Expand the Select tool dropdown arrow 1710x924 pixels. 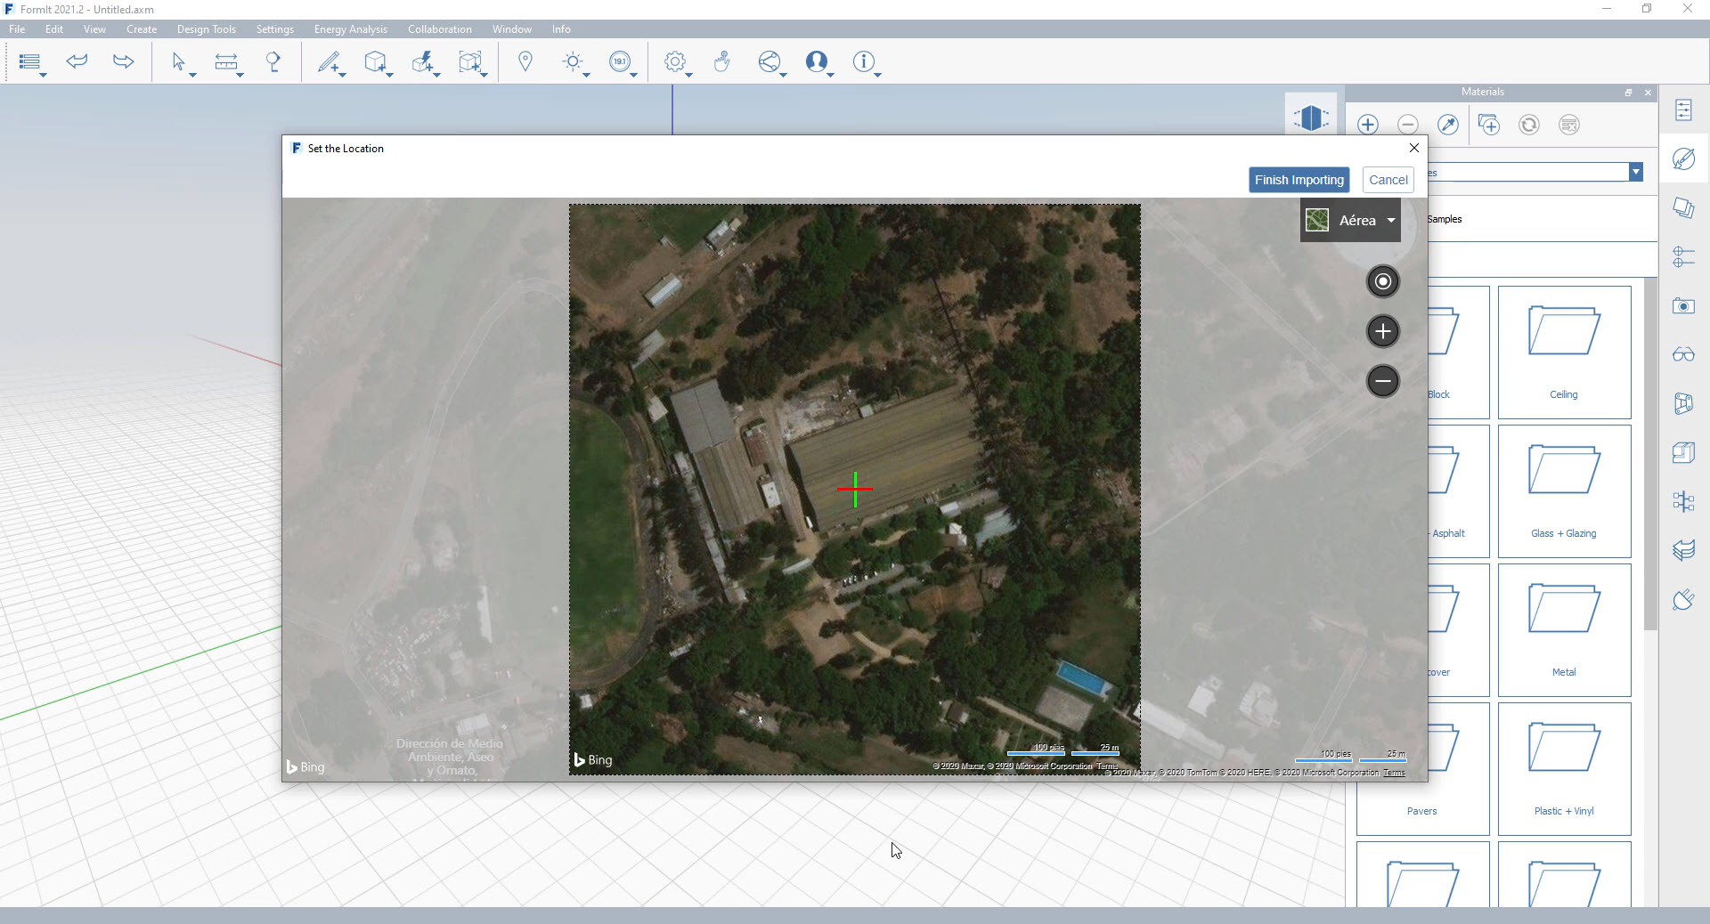[x=192, y=75]
